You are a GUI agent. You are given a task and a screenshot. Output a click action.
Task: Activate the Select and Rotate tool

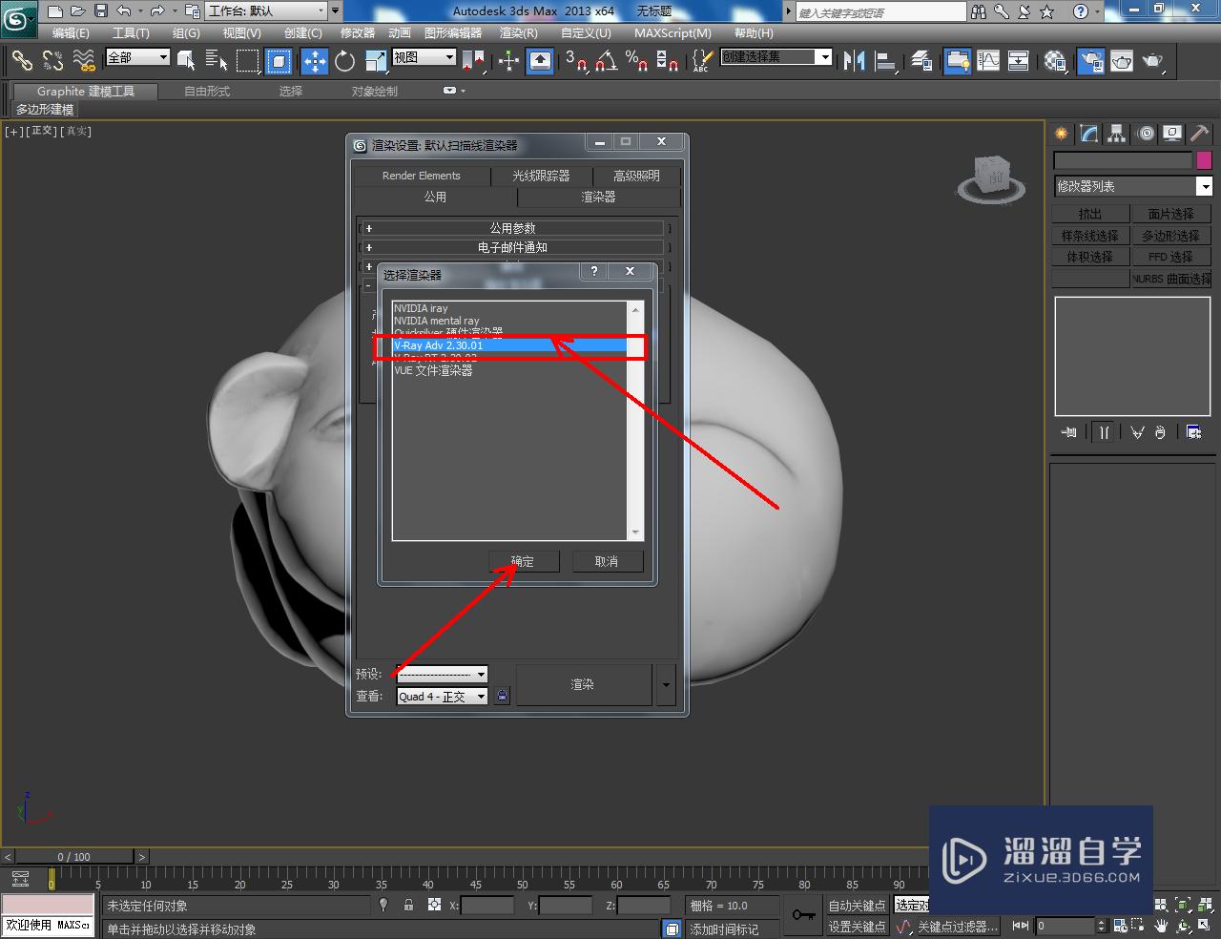(x=344, y=61)
